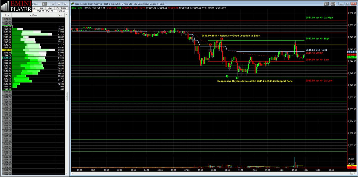The width and height of the screenshot is (358, 177).
Task: Click the High column header
Action: click(x=40, y=8)
